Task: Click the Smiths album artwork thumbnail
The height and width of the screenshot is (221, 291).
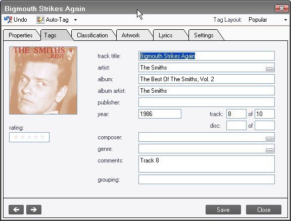Action: (43, 80)
